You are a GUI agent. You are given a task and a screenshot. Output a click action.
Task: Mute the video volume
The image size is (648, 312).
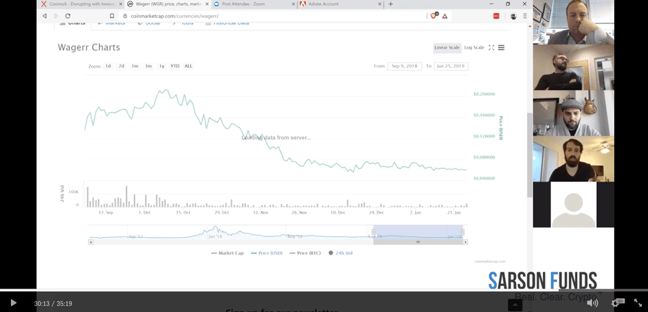[592, 303]
